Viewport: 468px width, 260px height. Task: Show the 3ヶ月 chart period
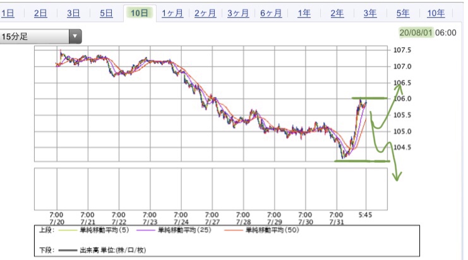tap(238, 13)
